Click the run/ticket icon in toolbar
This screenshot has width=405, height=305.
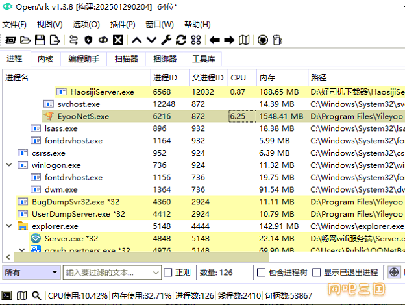10,40
